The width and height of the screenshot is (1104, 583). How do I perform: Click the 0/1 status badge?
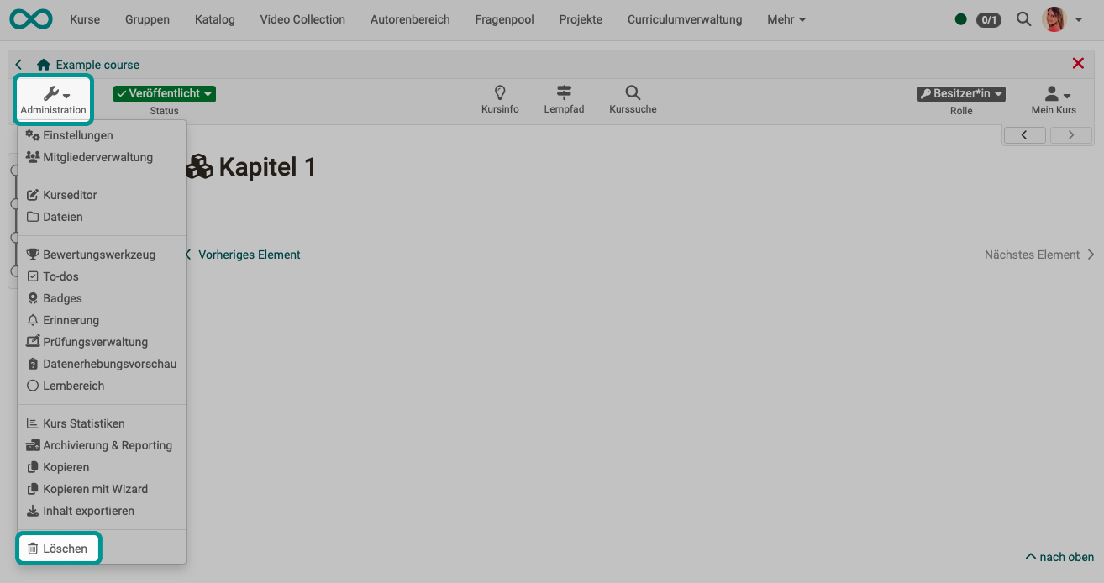coord(988,19)
